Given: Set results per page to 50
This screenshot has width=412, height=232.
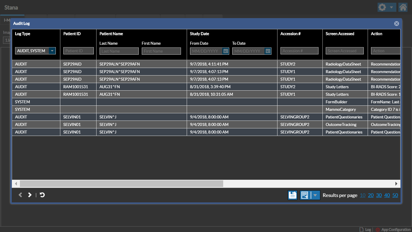Looking at the screenshot, I should point(395,195).
